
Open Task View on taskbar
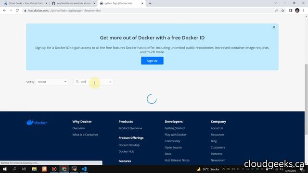(24, 169)
